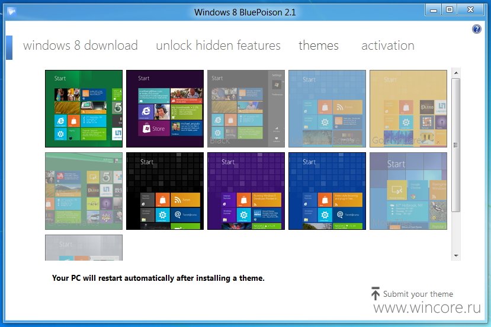The width and height of the screenshot is (491, 327).
Task: Select the green Start screen theme thumbnail
Action: click(84, 108)
